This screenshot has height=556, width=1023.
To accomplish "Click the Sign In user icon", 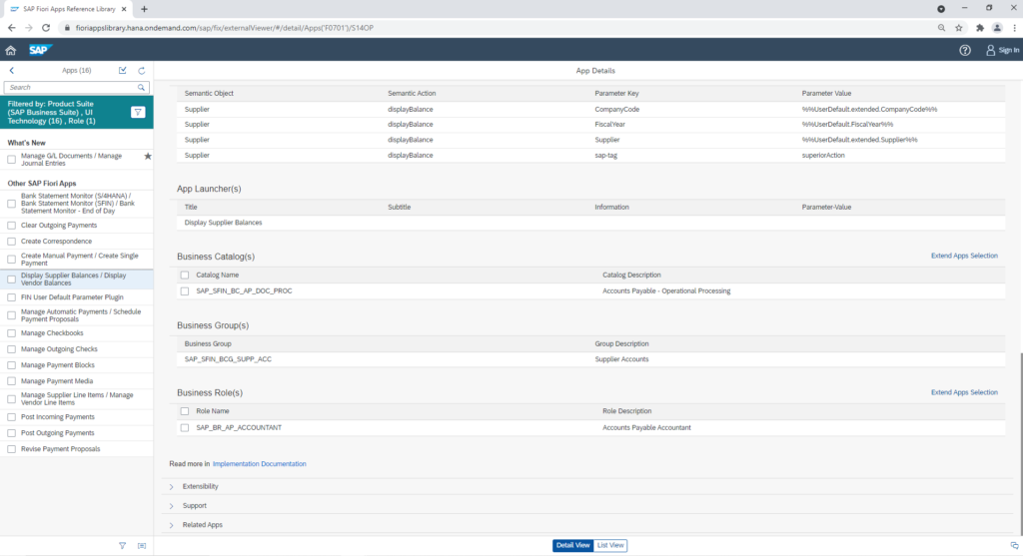I will coord(990,50).
